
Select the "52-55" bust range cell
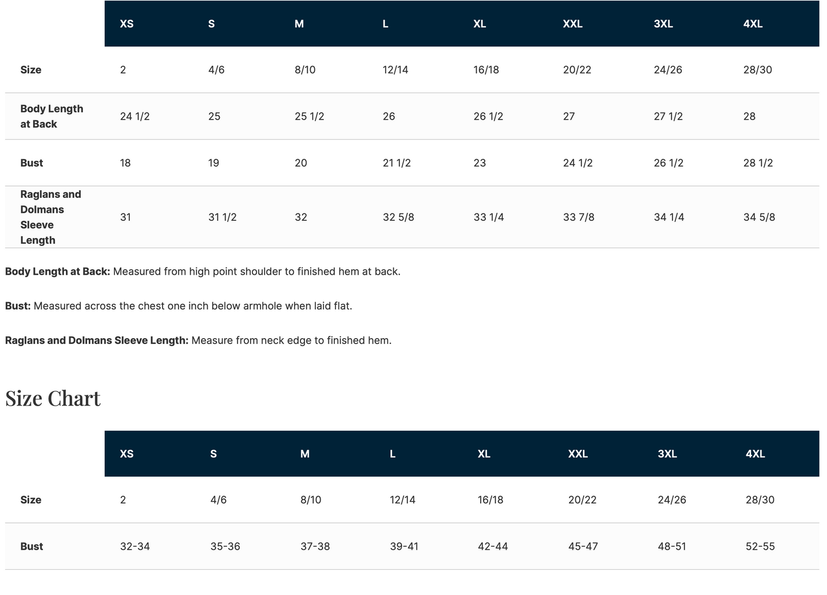[x=760, y=546]
